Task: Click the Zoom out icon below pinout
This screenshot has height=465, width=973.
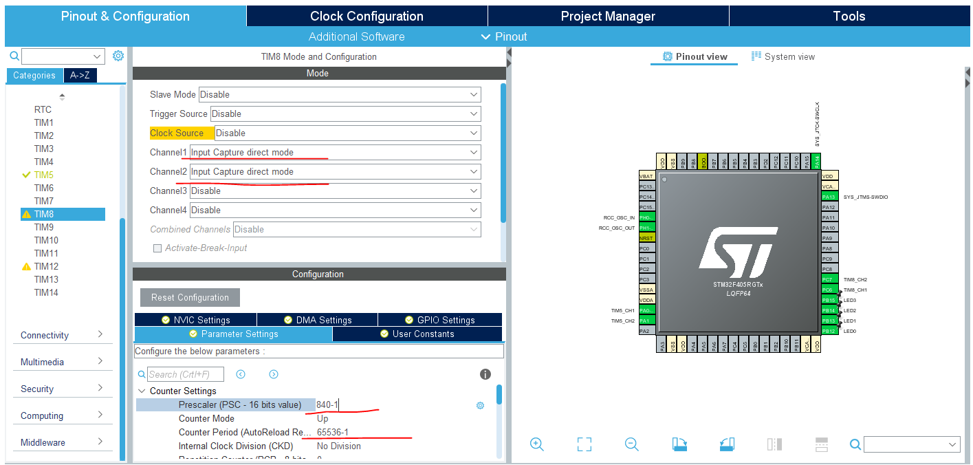Action: [x=632, y=444]
